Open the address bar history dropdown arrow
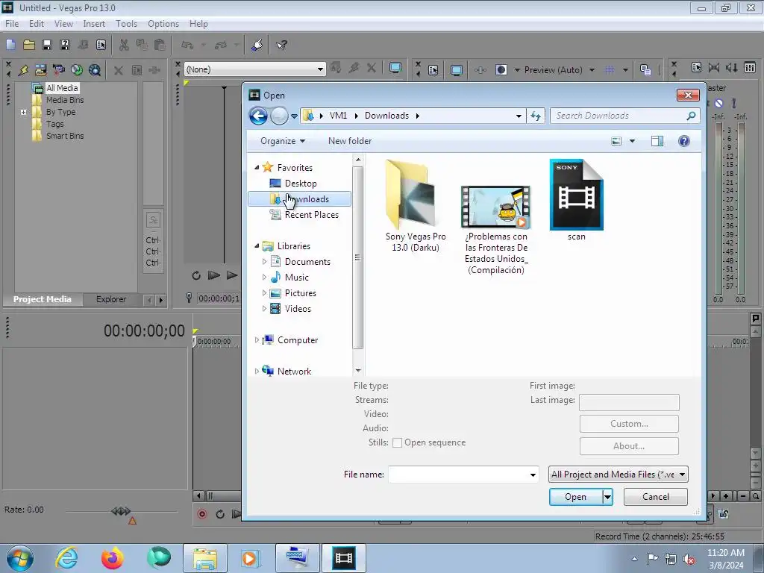 pyautogui.click(x=519, y=116)
